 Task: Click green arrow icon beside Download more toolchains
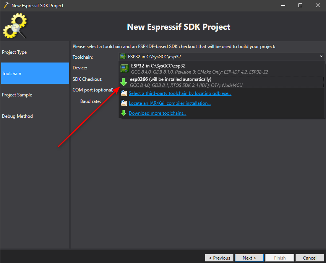click(124, 113)
